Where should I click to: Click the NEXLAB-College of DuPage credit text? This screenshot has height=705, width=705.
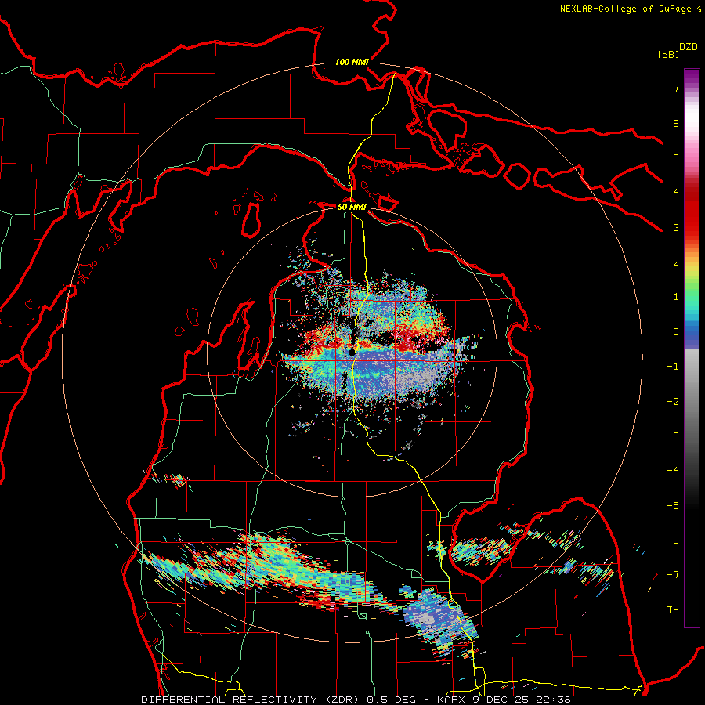(630, 9)
